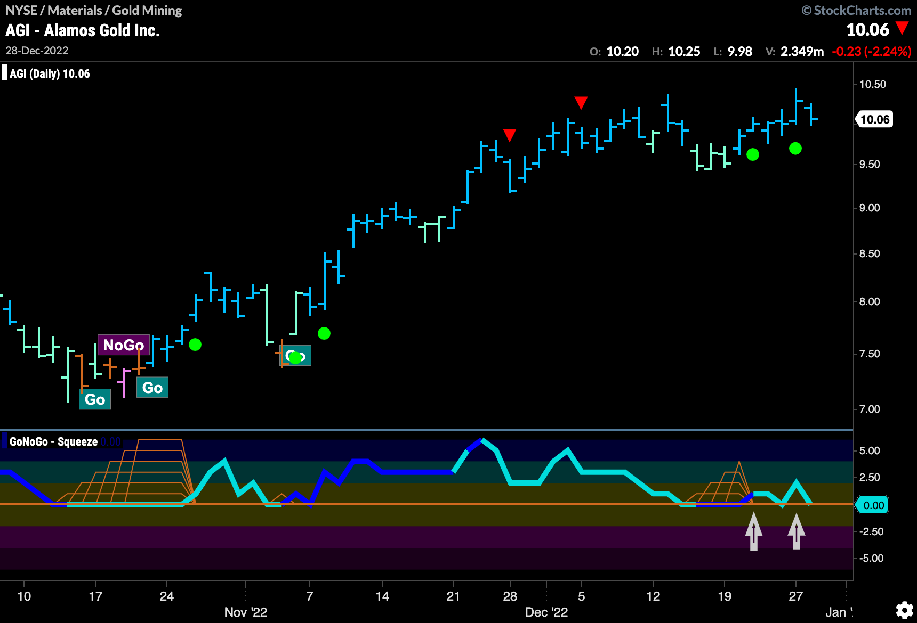
Task: Click the large 10.06 last price
Action: (868, 29)
